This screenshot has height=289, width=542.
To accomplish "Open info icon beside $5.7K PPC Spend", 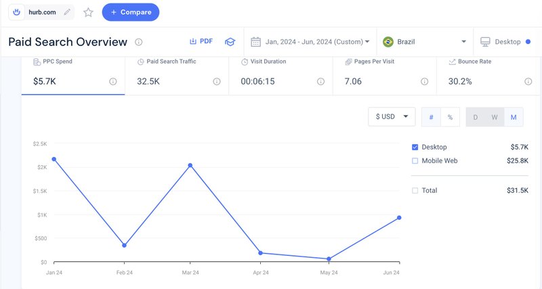I will [x=112, y=81].
